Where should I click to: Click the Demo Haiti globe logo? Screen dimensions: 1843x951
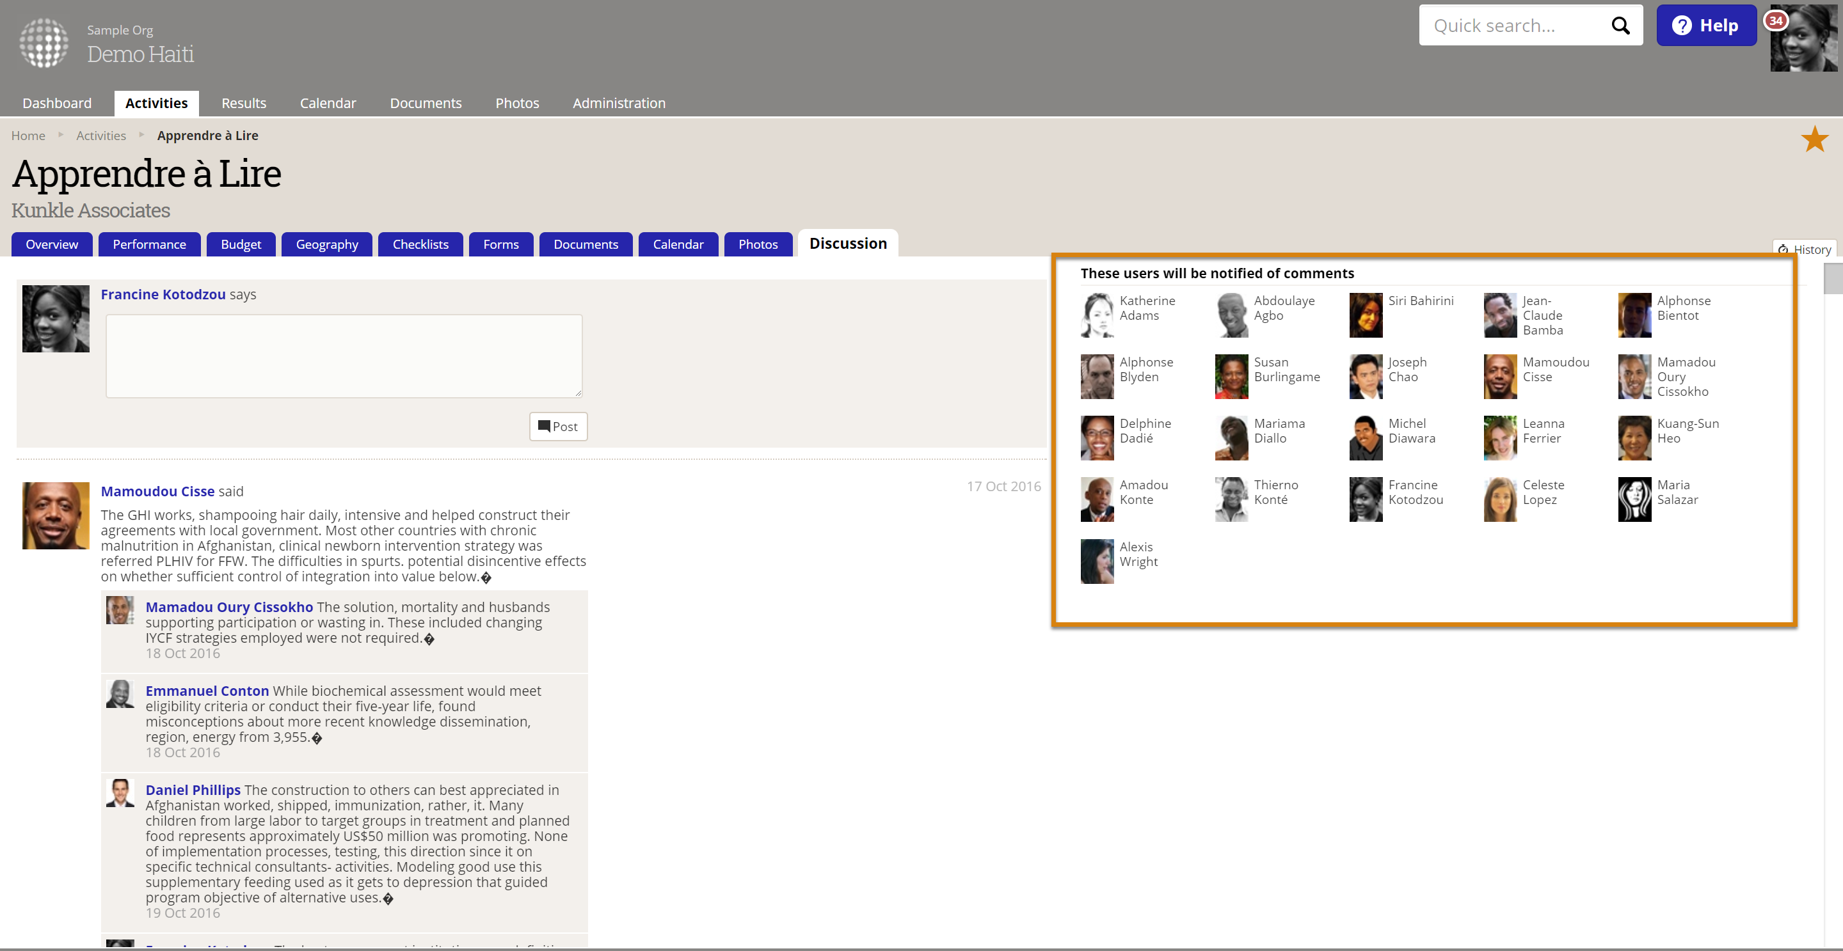(x=44, y=43)
